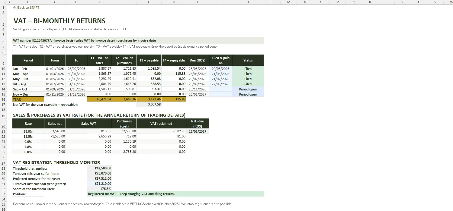
Task: Follow the Back to START link
Action: coord(26,8)
